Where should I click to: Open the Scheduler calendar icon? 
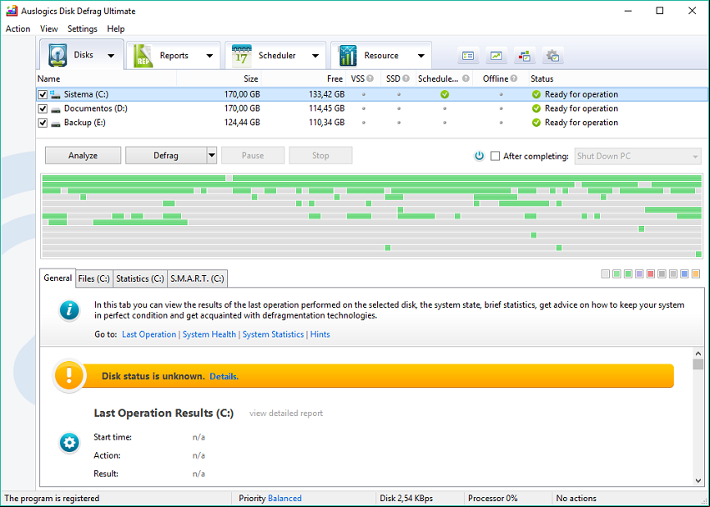coord(241,56)
